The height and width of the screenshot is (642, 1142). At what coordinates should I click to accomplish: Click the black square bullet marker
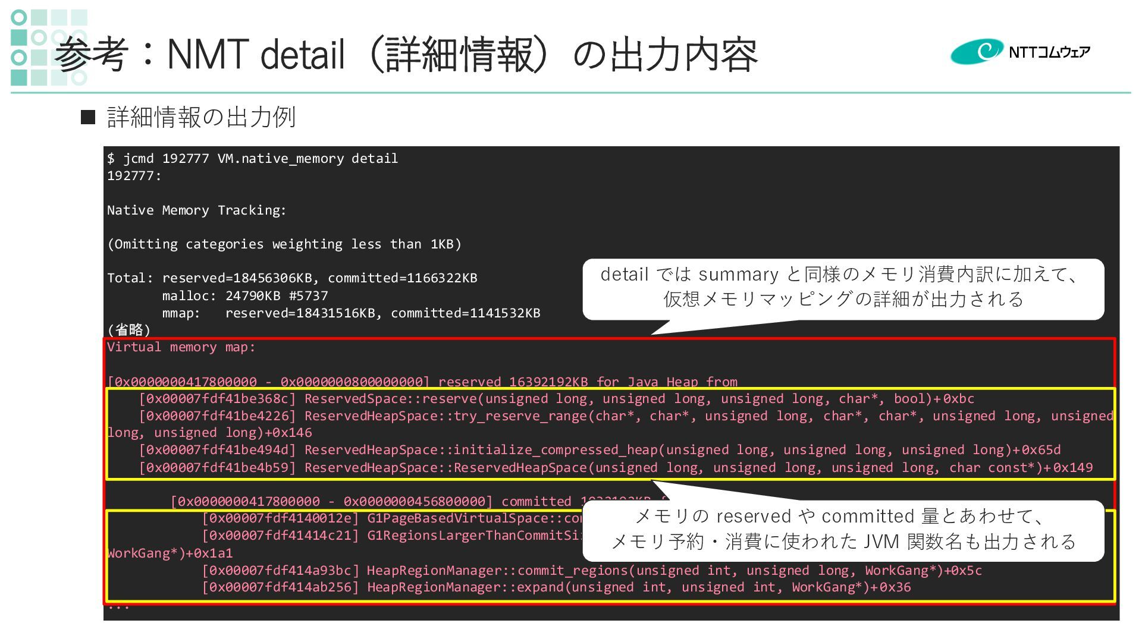coord(88,117)
